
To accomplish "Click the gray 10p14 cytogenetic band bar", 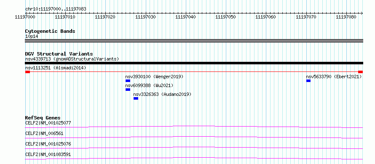I will click(x=194, y=41).
